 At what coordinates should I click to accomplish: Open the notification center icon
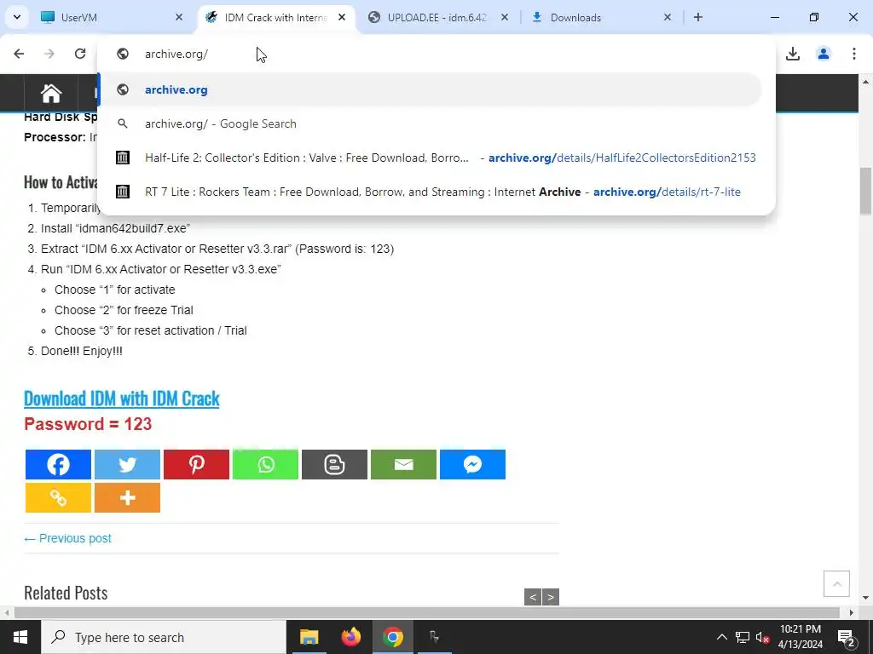click(846, 637)
